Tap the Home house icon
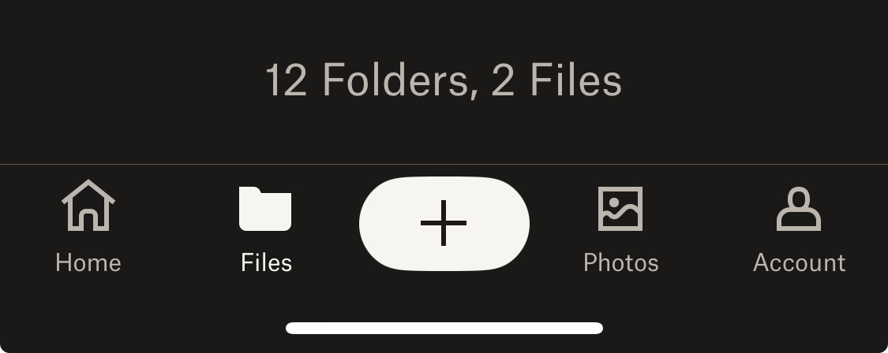This screenshot has height=353, width=888. 88,206
